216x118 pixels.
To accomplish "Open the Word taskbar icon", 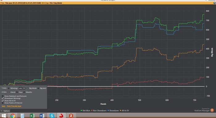I will [42, 116].
